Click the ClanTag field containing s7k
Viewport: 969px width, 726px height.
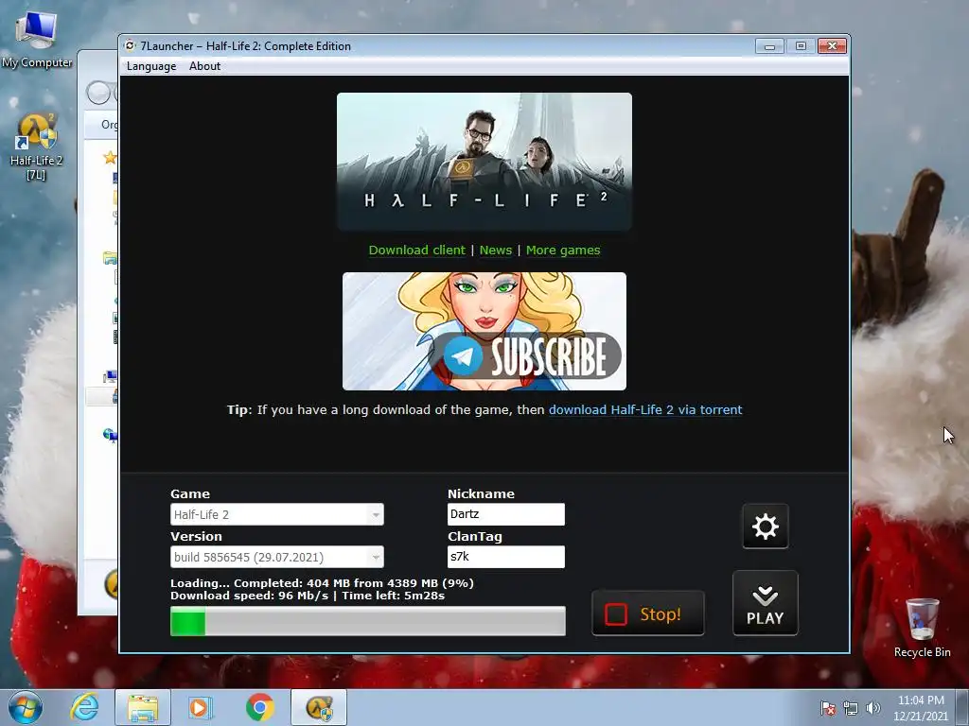point(505,557)
